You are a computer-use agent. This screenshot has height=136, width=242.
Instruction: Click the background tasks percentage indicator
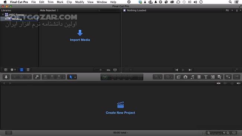(x=105, y=77)
